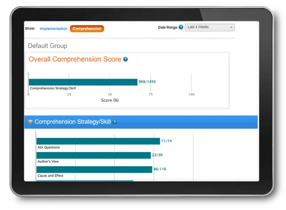Click the 968/1450 score value

click(x=147, y=82)
